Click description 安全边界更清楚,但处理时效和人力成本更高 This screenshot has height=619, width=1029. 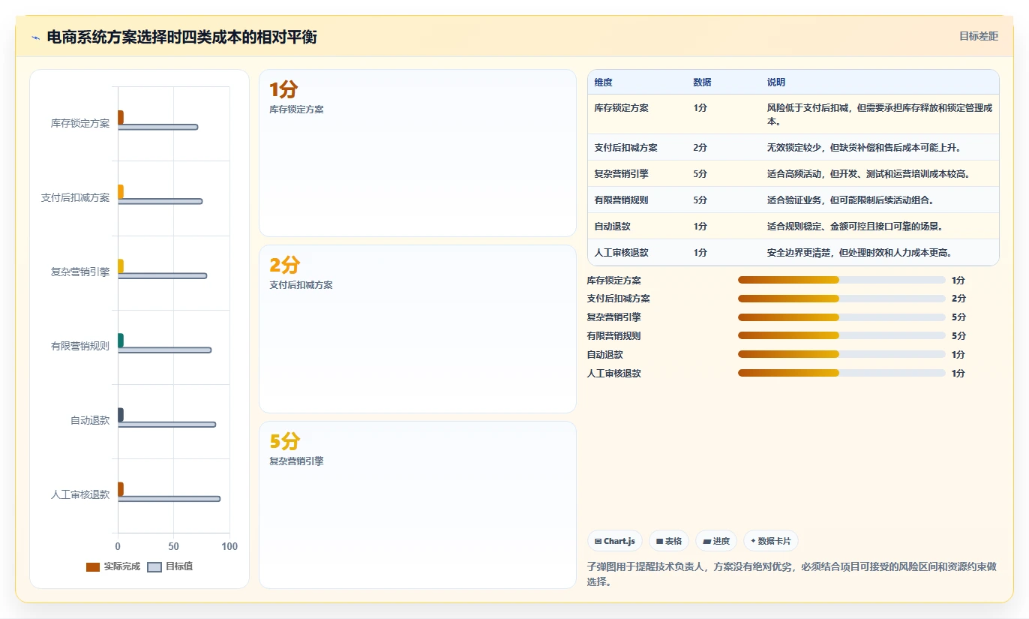point(859,252)
